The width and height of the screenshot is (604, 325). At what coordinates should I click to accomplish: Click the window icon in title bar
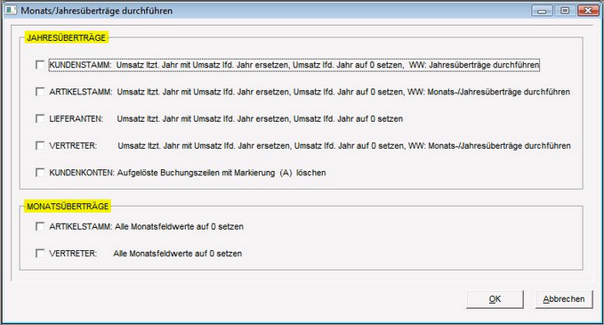click(11, 11)
